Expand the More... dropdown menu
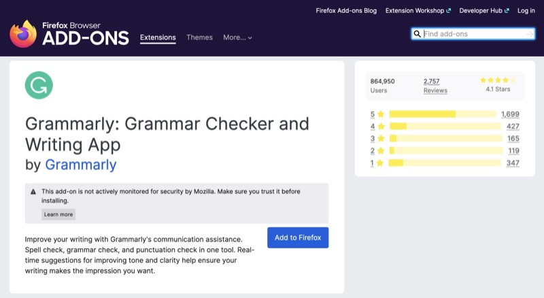The width and height of the screenshot is (544, 298). [x=237, y=37]
